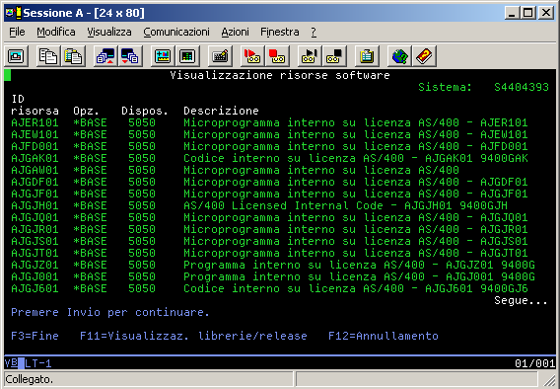
Task: Open the Comunicazioni menu
Action: tap(176, 32)
